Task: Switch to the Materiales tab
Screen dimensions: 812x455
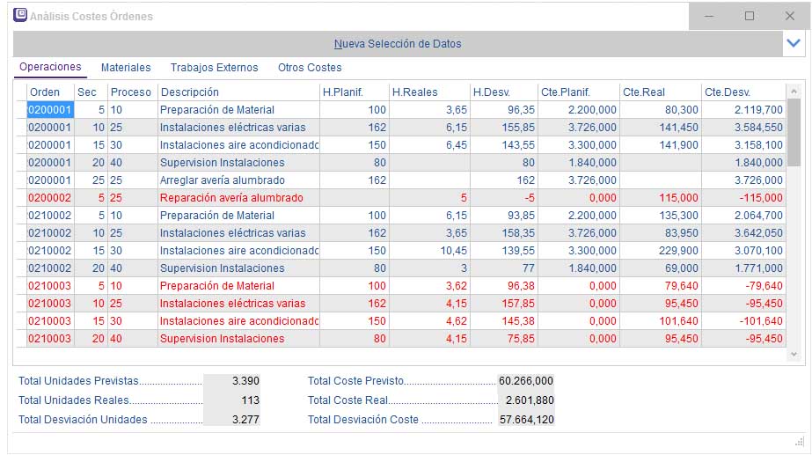Action: tap(126, 68)
